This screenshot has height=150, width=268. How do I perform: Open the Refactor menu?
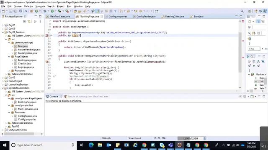28,6
